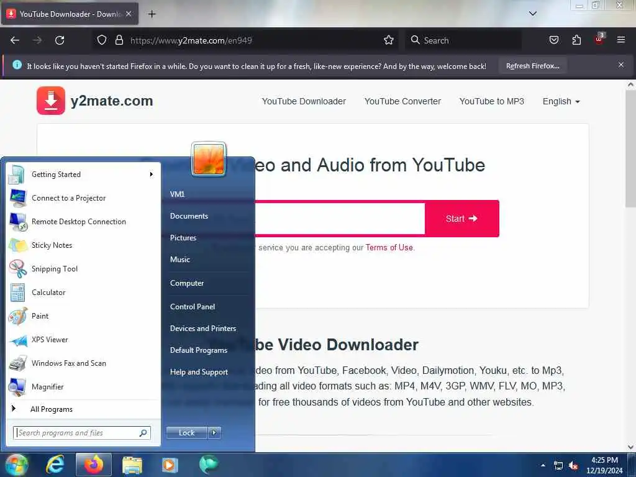Dismiss the Firefox refresh notification bar

[621, 65]
